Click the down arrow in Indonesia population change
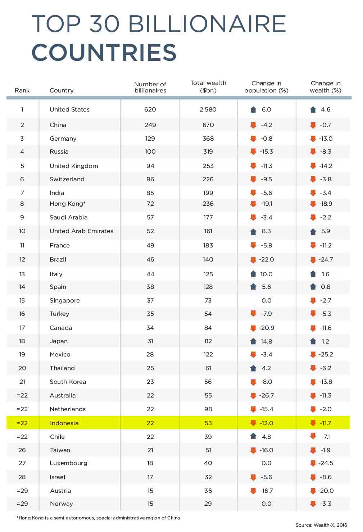 [x=253, y=423]
